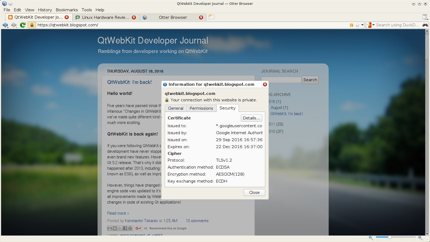This screenshot has width=430, height=242.
Task: Select the Permissions tab
Action: (x=201, y=108)
